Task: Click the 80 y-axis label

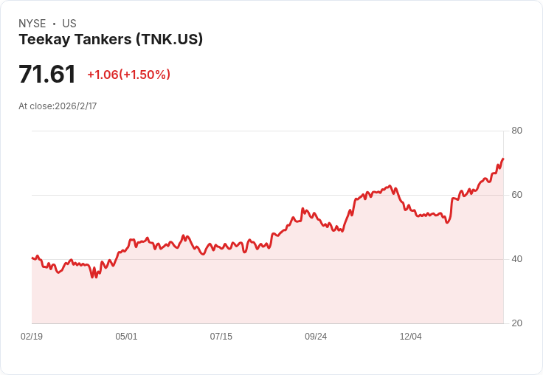Action: tap(516, 131)
